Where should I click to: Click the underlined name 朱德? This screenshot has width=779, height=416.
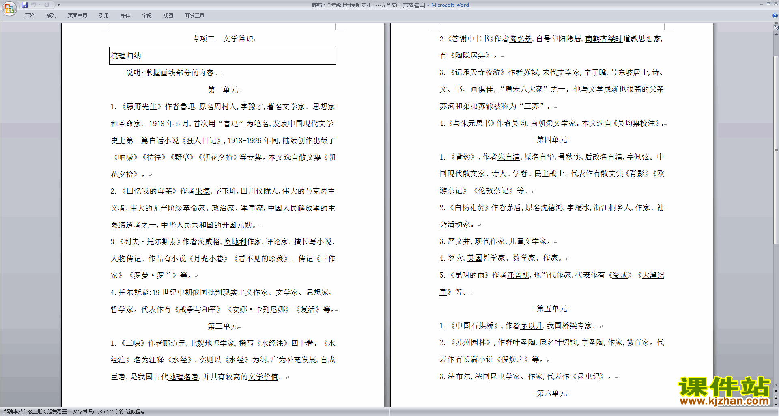(x=203, y=191)
